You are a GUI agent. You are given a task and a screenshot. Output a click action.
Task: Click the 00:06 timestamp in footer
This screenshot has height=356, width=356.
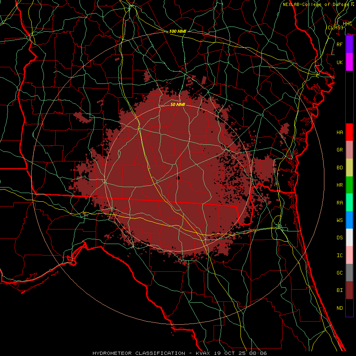point(258,353)
